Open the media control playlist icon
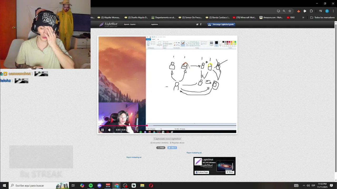The width and height of the screenshot is (337, 189). coord(320,11)
